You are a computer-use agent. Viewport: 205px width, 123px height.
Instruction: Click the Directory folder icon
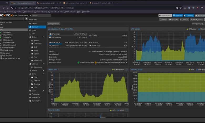[32, 84]
